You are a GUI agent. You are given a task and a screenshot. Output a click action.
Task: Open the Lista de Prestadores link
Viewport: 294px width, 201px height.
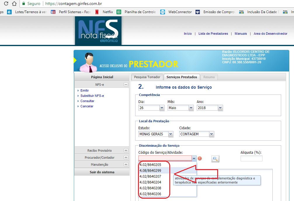(x=213, y=34)
